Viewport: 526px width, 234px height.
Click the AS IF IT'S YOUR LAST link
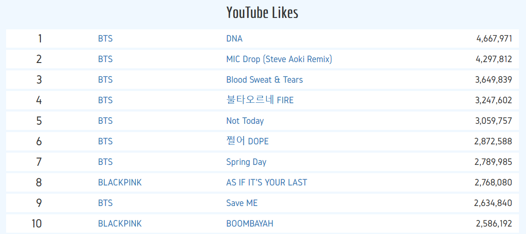[267, 182]
